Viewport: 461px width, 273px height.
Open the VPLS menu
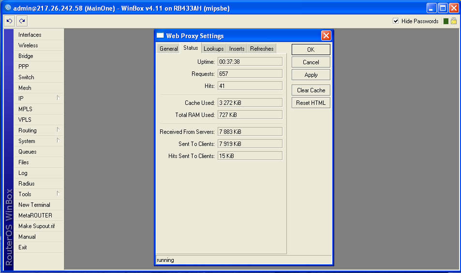pos(39,119)
